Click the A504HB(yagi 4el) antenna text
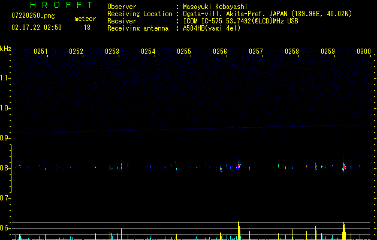Viewport: 377px width, 240px height. click(x=212, y=28)
